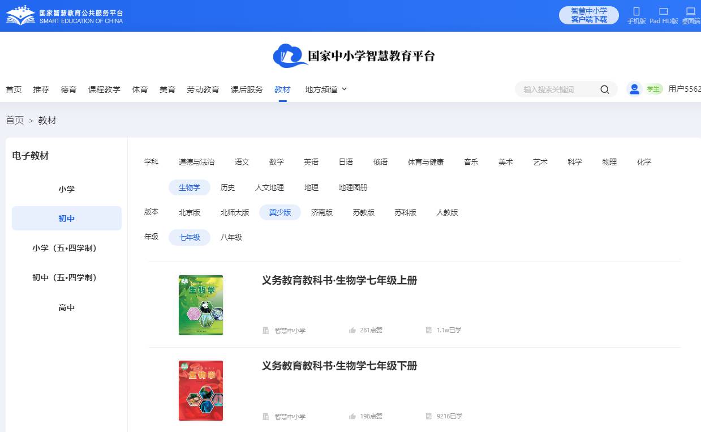Choose the 济南版 edition

point(322,212)
